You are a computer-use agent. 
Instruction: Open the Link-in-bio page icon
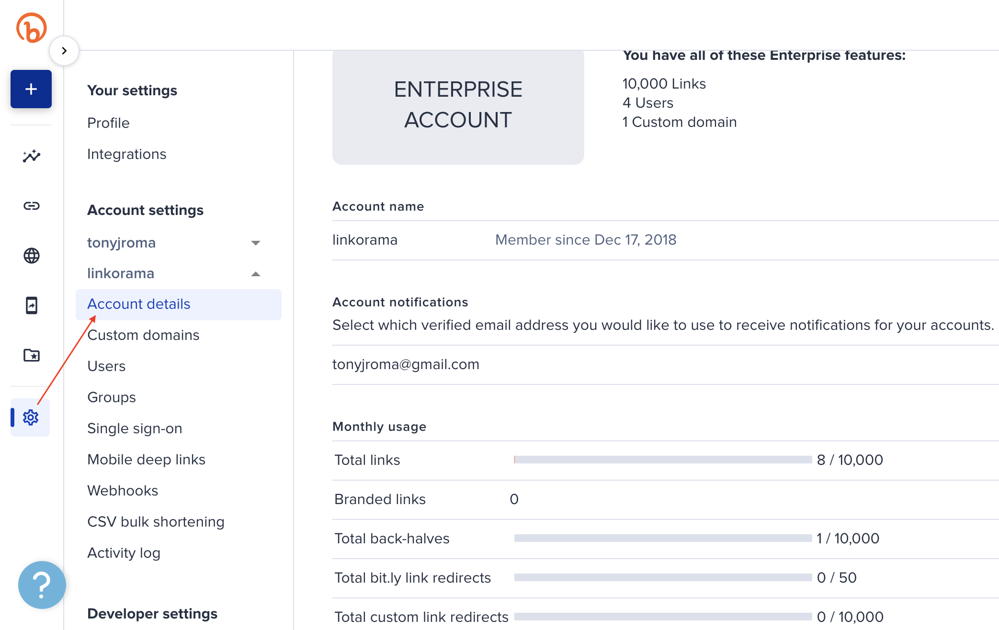(32, 305)
